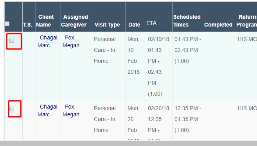Open Fox, Megan caregiver link in second row
Screen dimensions: 257x146
point(71,110)
